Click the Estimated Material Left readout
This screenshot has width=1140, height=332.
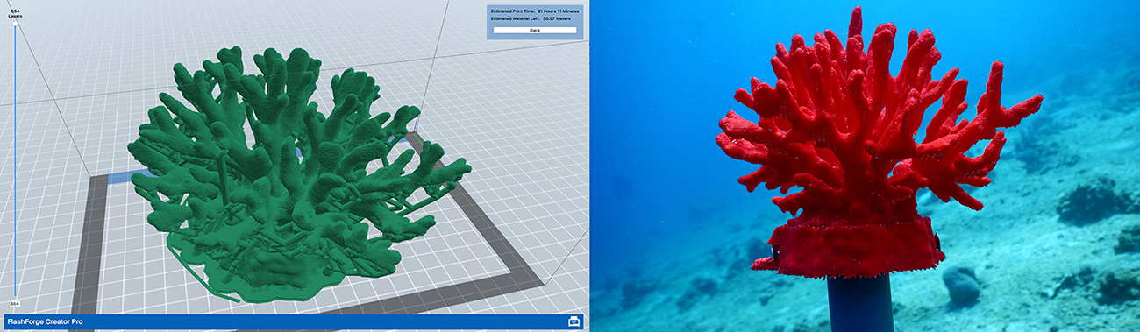[533, 18]
